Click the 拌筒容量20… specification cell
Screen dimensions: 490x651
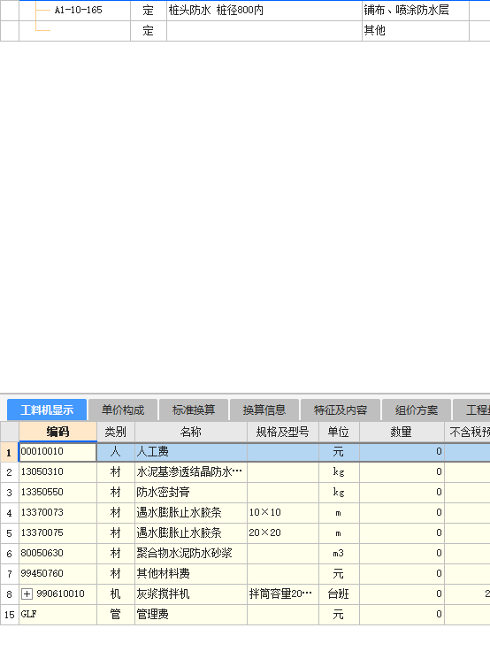(x=283, y=594)
